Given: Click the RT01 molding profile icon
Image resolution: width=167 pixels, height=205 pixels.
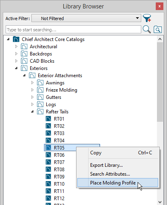Looking at the screenshot, I should (x=48, y=119).
